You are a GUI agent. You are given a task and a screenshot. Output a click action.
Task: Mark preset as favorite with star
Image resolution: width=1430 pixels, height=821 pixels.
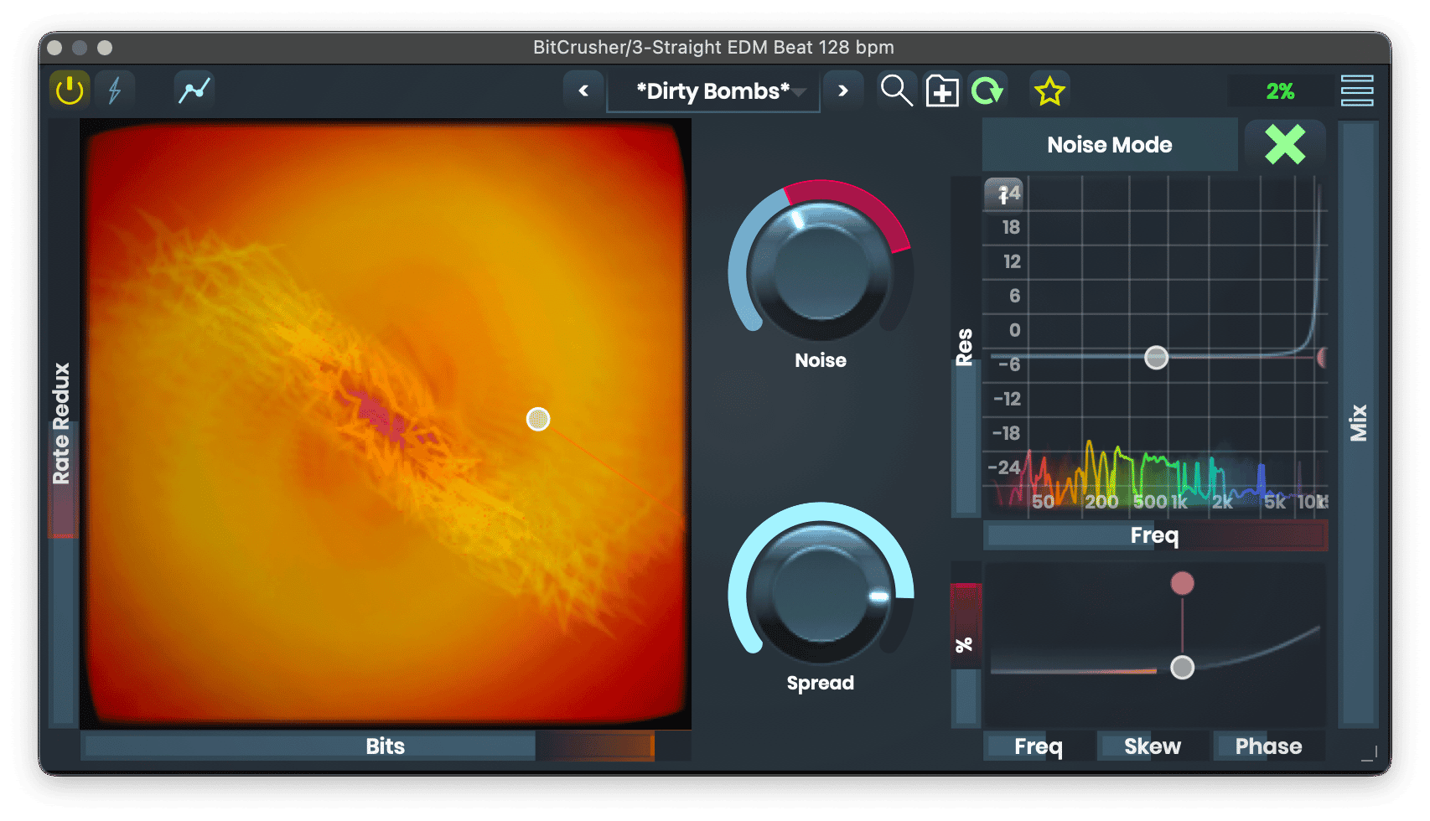(1049, 90)
